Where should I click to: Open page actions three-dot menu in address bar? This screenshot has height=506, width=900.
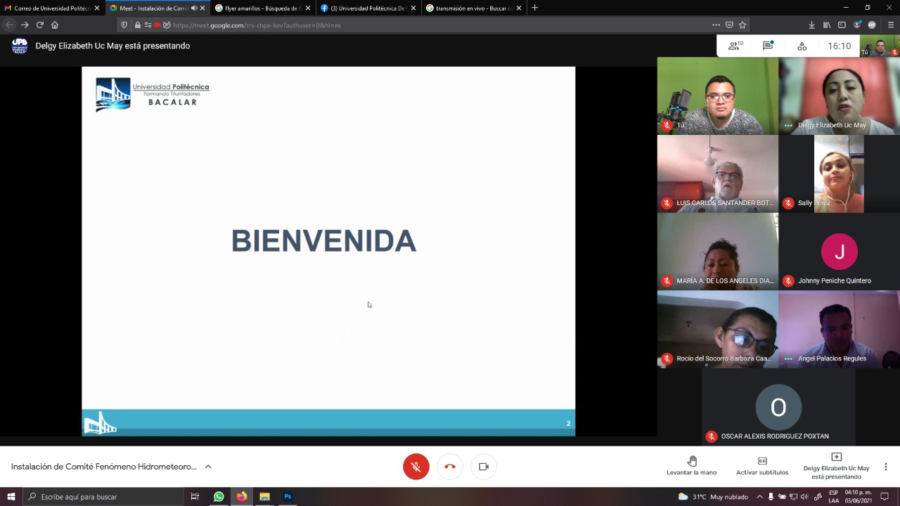pos(716,25)
